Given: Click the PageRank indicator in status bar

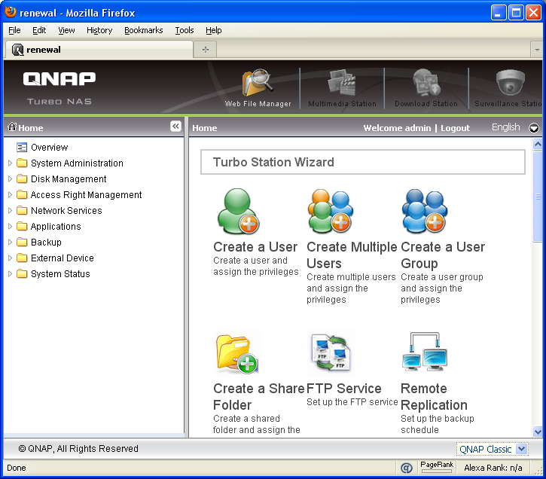Looking at the screenshot, I should pos(437,467).
